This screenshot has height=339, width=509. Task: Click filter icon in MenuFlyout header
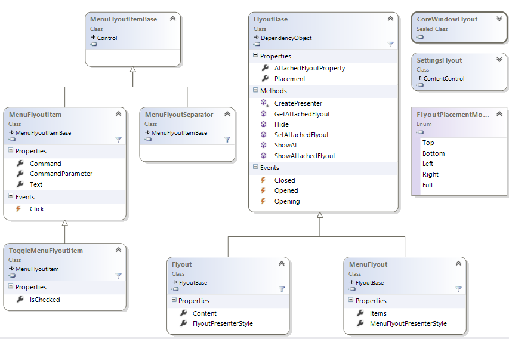[x=458, y=289]
